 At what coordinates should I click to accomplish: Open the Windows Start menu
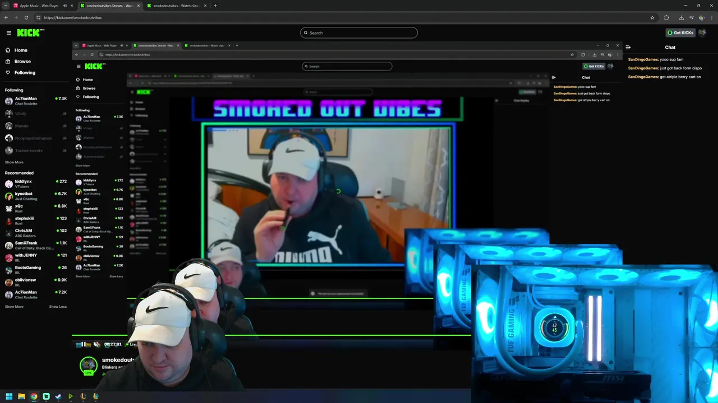9,397
